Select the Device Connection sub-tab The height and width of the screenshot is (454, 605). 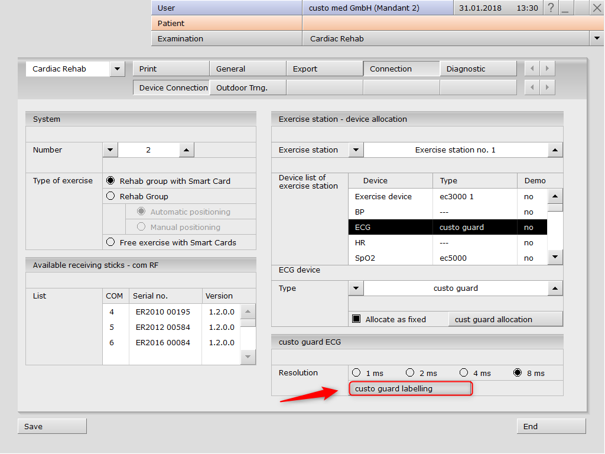pyautogui.click(x=171, y=87)
